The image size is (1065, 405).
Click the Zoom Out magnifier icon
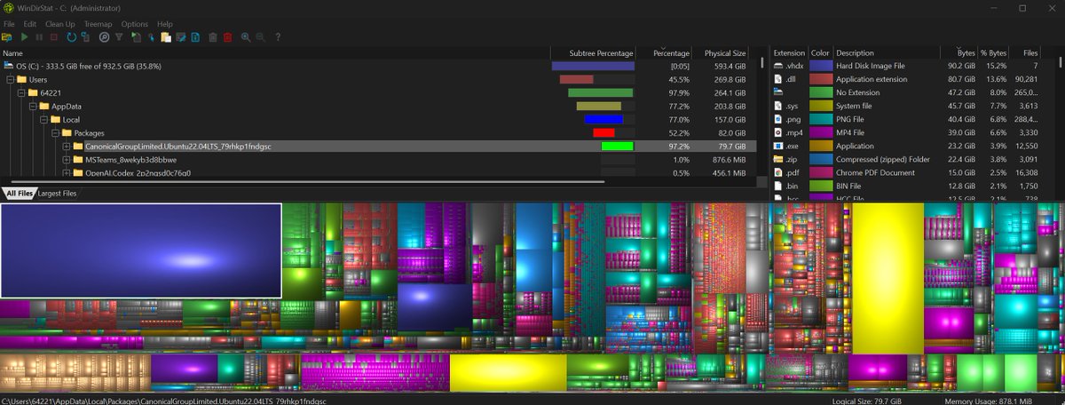coord(260,37)
